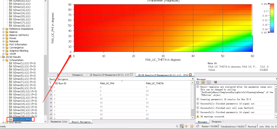The image size is (277, 129).
Task: Expand the Convergence folder
Action: pyautogui.click(x=3, y=48)
